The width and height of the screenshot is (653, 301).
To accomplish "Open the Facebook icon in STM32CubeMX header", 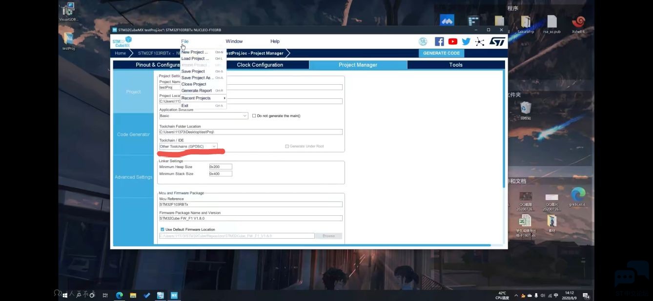I will (439, 42).
